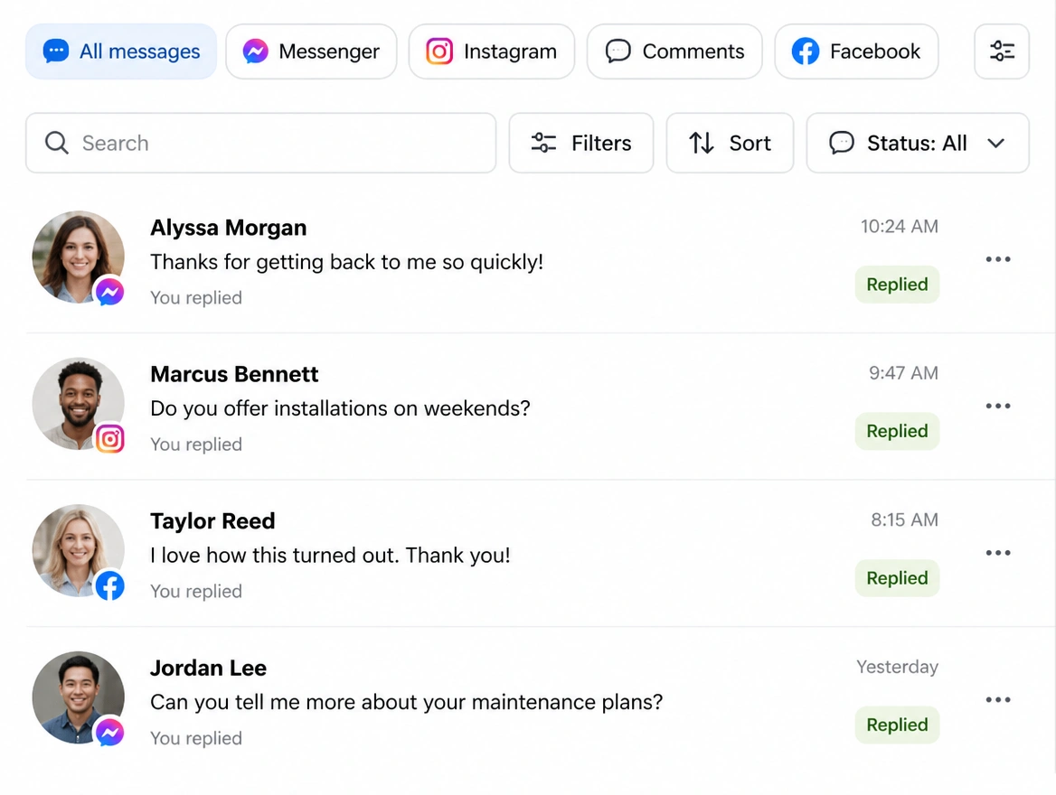Click the Replied badge for Alyssa Morgan
This screenshot has width=1056, height=795.
897,284
